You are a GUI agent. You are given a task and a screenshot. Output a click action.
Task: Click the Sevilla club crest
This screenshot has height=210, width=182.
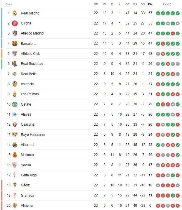[x=15, y=165]
